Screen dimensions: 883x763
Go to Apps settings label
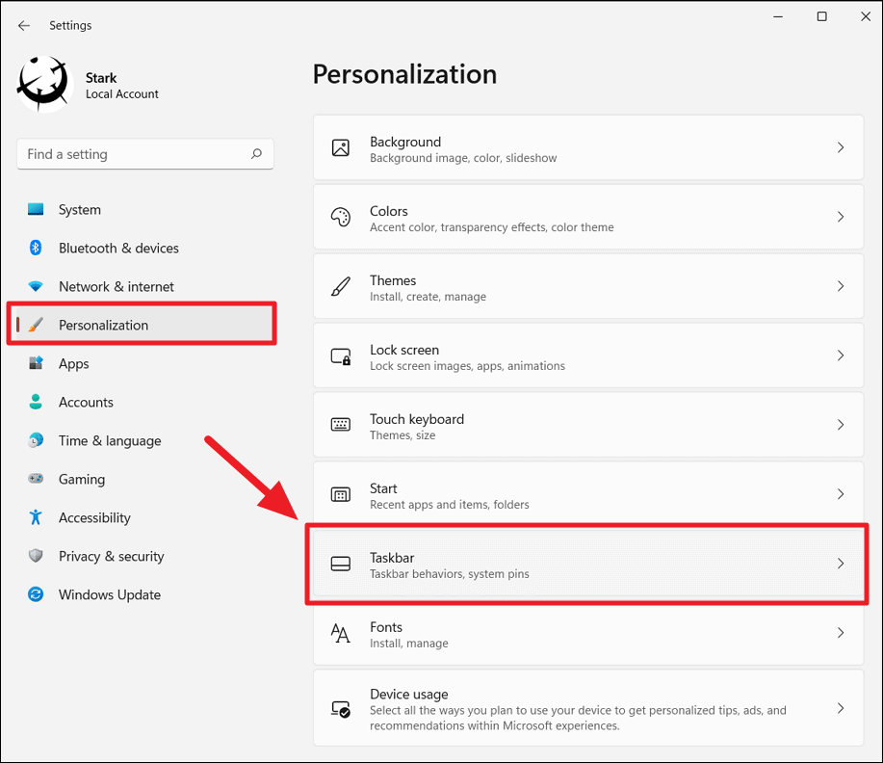tap(74, 364)
